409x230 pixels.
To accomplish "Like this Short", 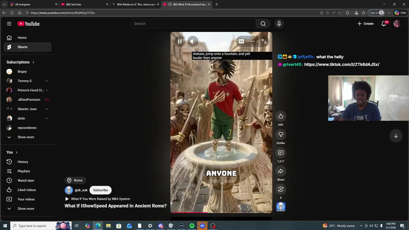I will pyautogui.click(x=281, y=116).
